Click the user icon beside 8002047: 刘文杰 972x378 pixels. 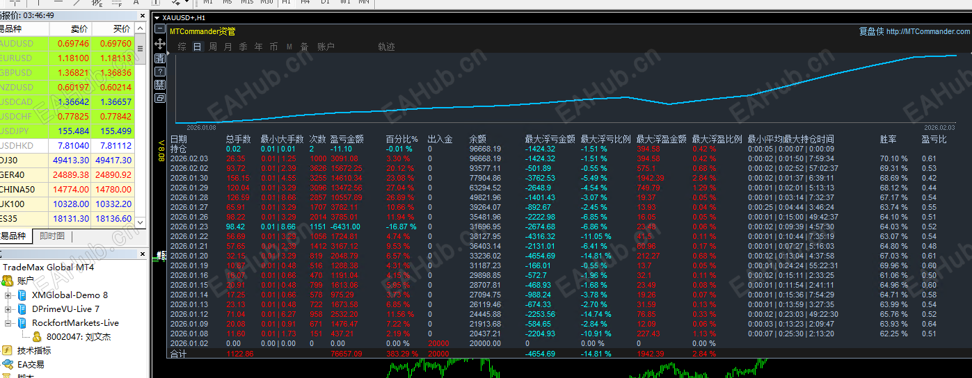tap(37, 337)
